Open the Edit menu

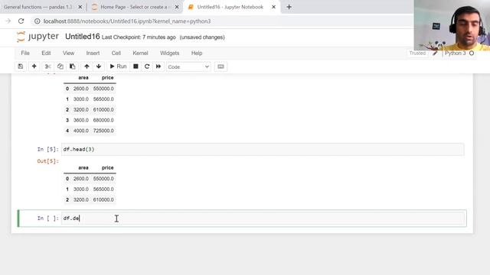(x=46, y=53)
